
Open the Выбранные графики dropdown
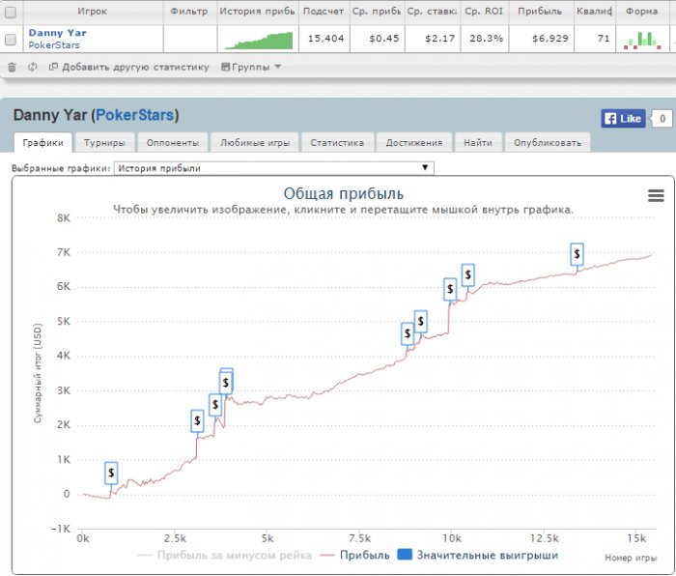[x=273, y=168]
